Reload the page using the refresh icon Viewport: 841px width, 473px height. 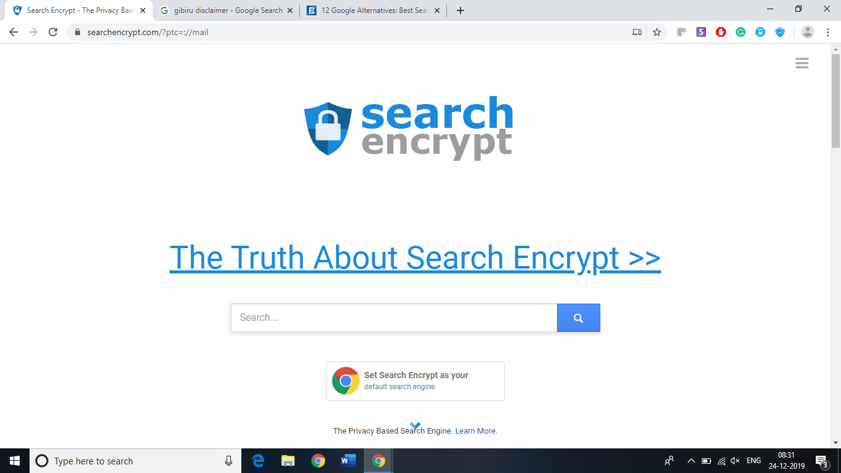click(x=53, y=32)
